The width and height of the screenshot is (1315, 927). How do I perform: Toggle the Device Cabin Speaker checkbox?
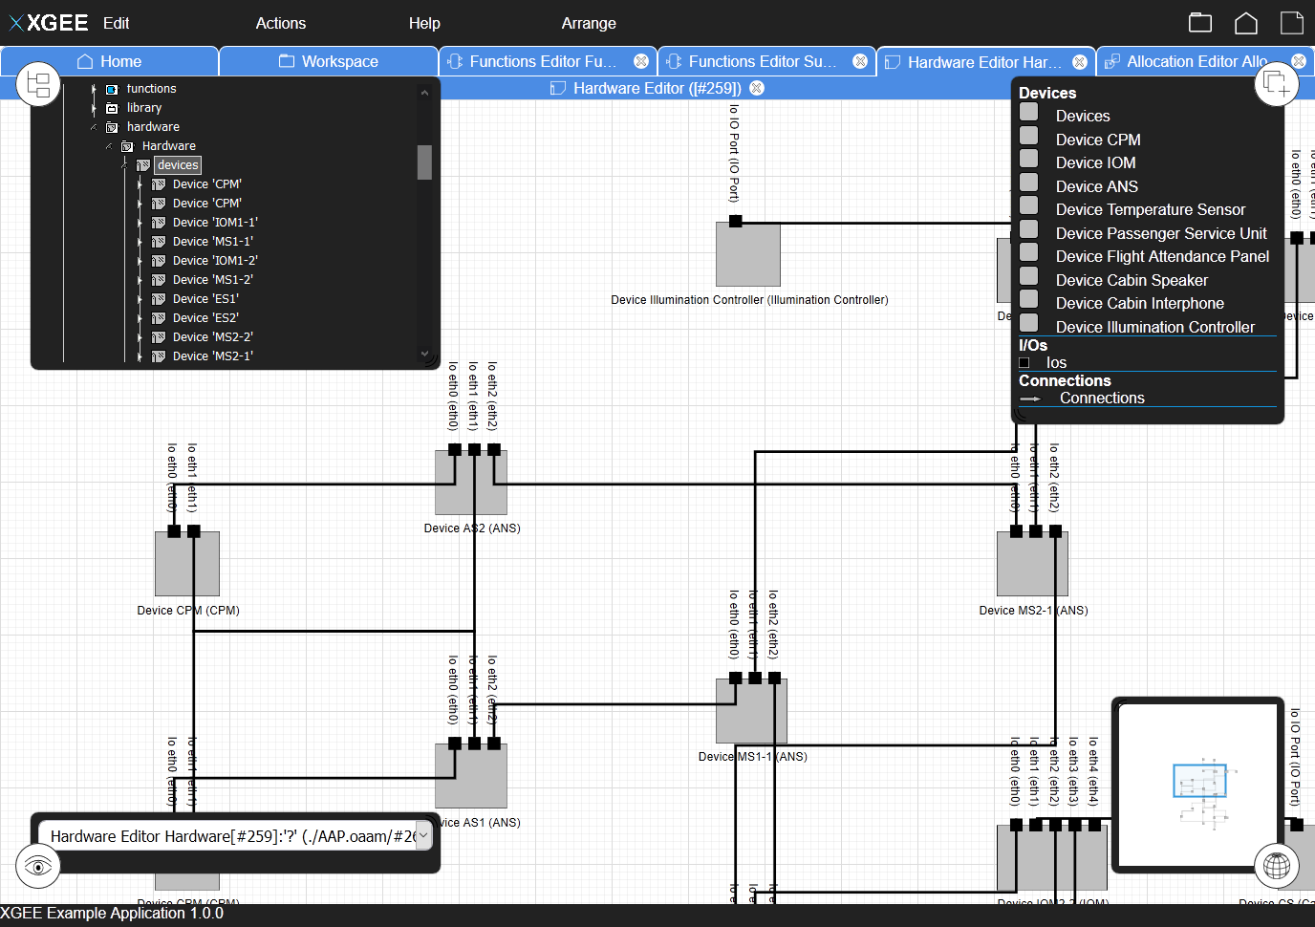tap(1029, 276)
